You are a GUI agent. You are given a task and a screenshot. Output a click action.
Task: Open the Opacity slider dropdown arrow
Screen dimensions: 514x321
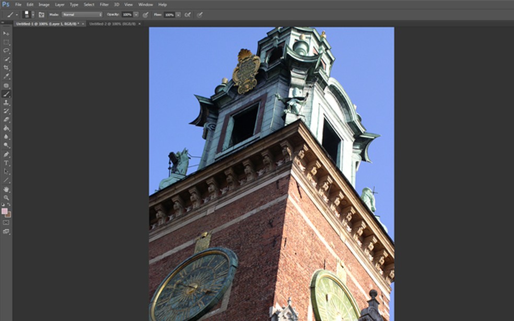tap(136, 15)
